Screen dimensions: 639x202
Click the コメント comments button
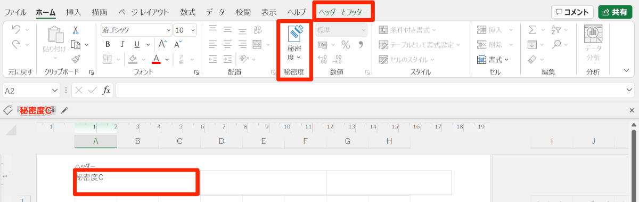pos(572,12)
